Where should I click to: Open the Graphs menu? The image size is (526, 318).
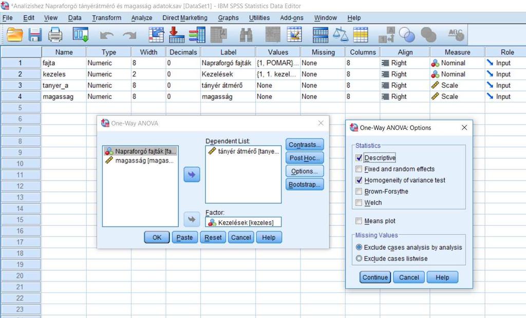229,18
